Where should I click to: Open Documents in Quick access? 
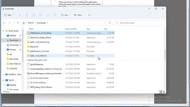tap(14, 45)
